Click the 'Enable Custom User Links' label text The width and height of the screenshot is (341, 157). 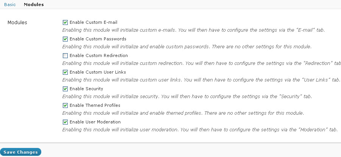coord(98,72)
